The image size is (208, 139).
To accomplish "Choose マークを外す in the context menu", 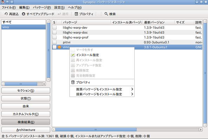I will pyautogui.click(x=102, y=50).
